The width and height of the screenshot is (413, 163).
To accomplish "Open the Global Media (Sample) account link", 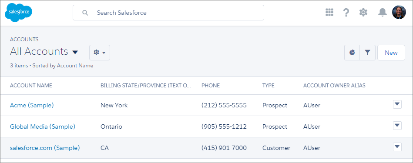I will click(x=43, y=126).
